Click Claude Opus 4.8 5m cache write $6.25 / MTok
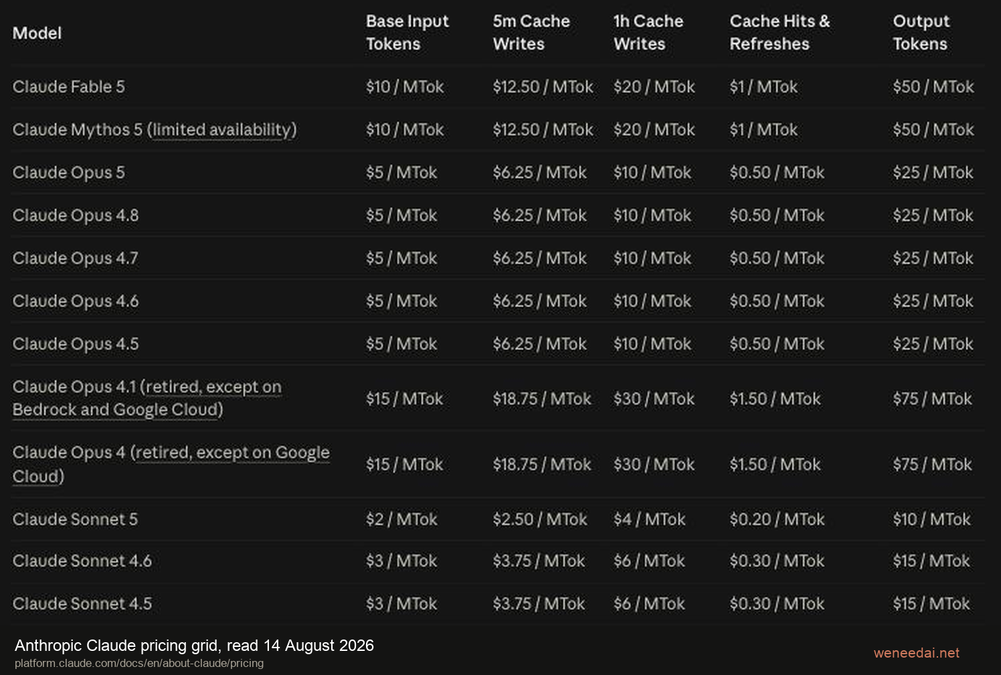Image resolution: width=1001 pixels, height=675 pixels. point(540,216)
